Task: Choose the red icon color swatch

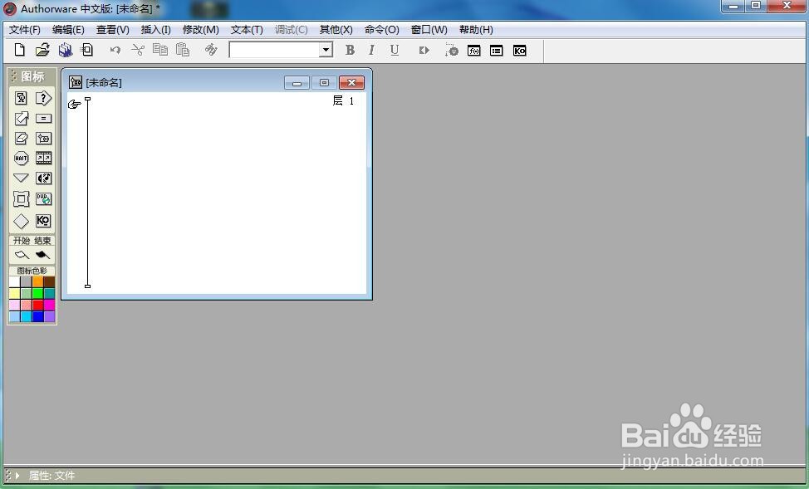Action: 37,305
